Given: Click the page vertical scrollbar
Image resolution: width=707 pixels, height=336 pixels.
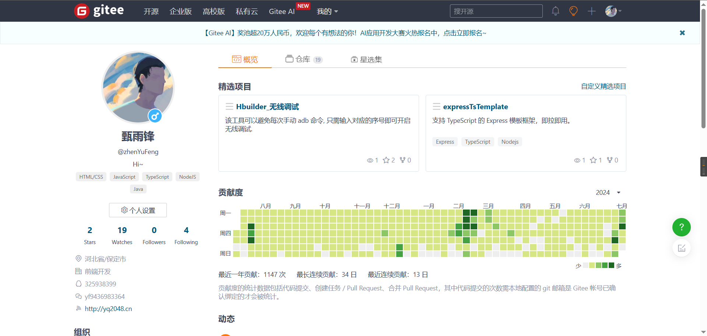Looking at the screenshot, I should pyautogui.click(x=703, y=68).
